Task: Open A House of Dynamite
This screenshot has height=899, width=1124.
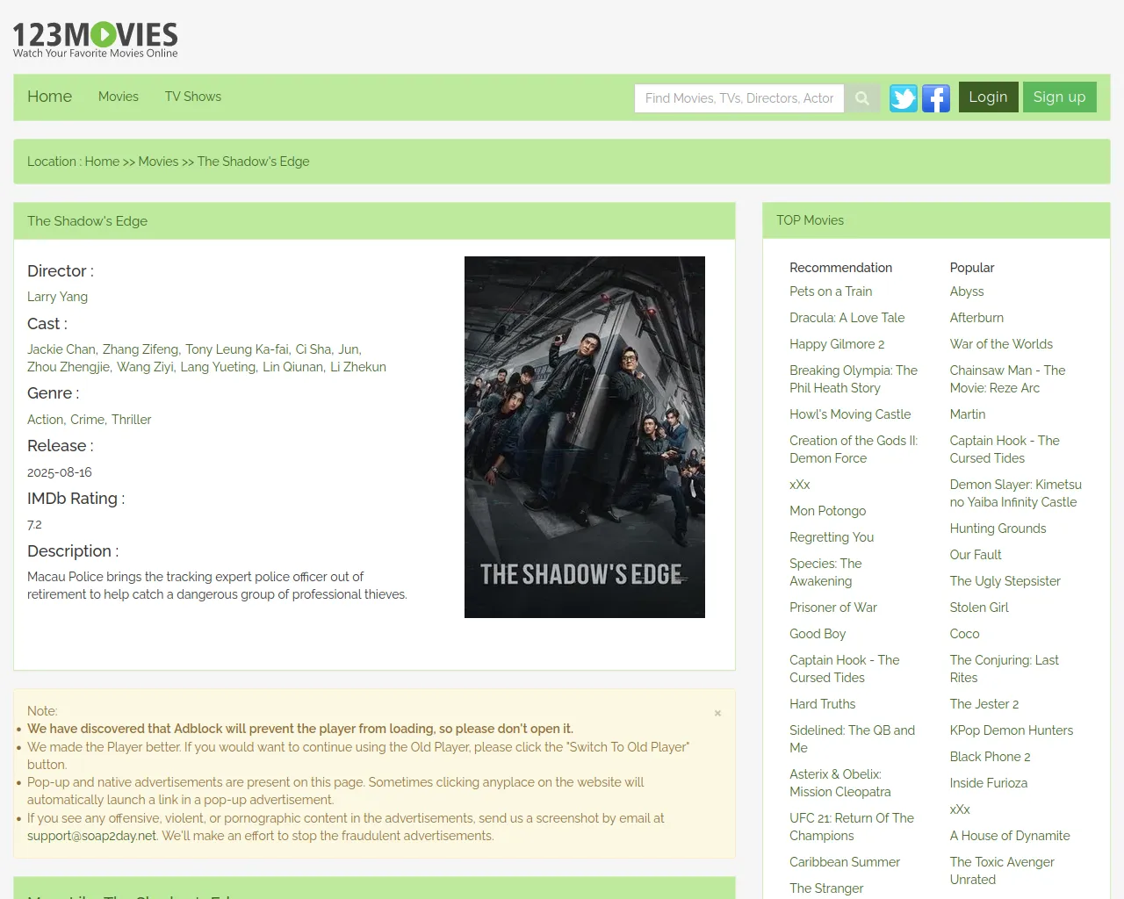Action: [x=1010, y=836]
